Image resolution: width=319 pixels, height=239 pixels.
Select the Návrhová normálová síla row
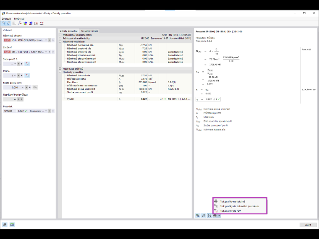[127, 45]
